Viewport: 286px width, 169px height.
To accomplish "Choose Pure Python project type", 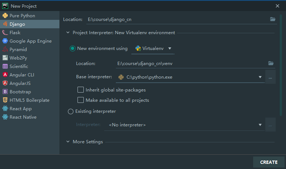I will [30, 15].
